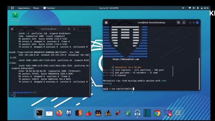Open the CherryTree cherries icon in dock
Screen dimensions: 215x121
[89, 113]
